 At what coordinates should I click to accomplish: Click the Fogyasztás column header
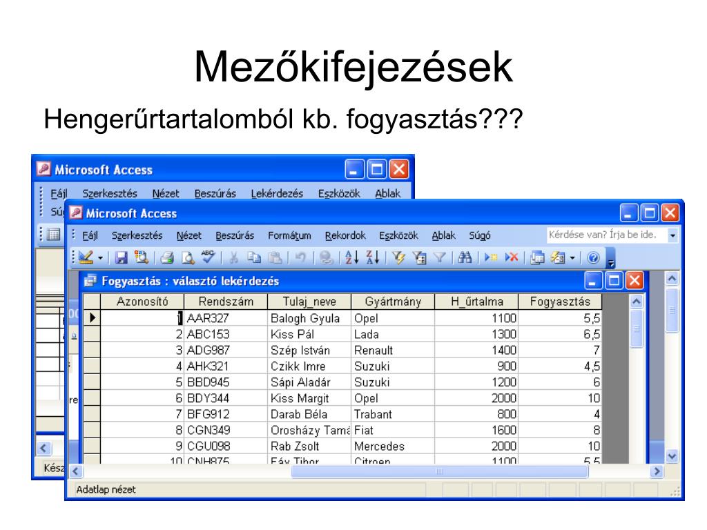click(x=560, y=302)
